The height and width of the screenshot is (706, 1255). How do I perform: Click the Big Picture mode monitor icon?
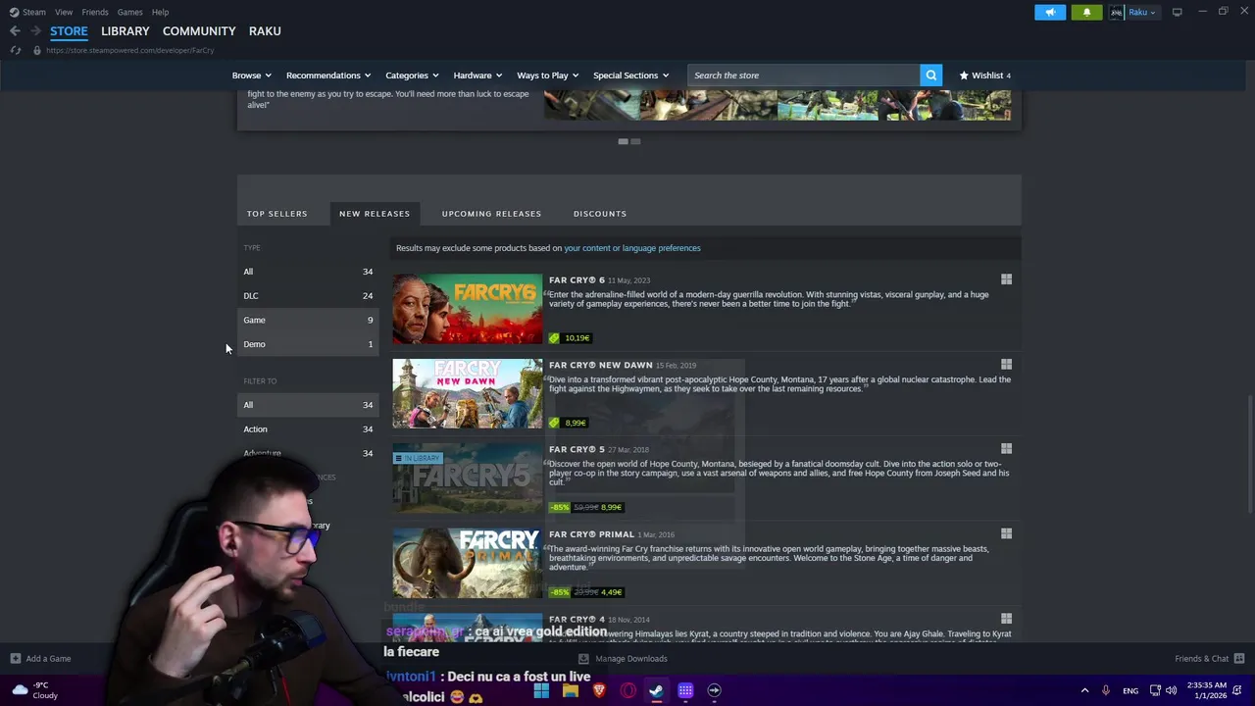(x=1177, y=12)
